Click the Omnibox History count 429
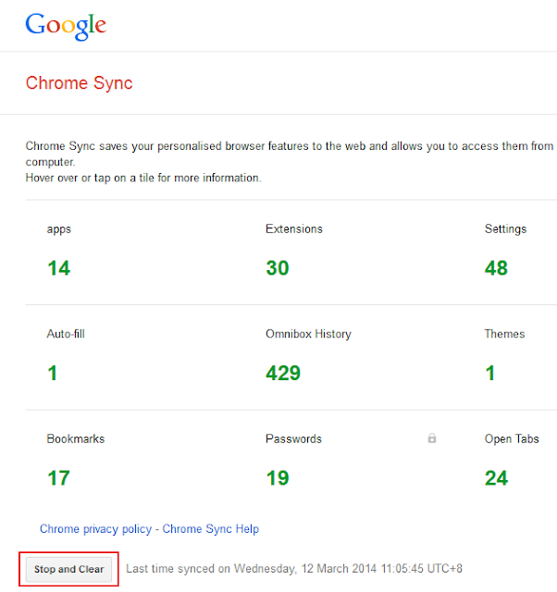The image size is (557, 592). (283, 373)
